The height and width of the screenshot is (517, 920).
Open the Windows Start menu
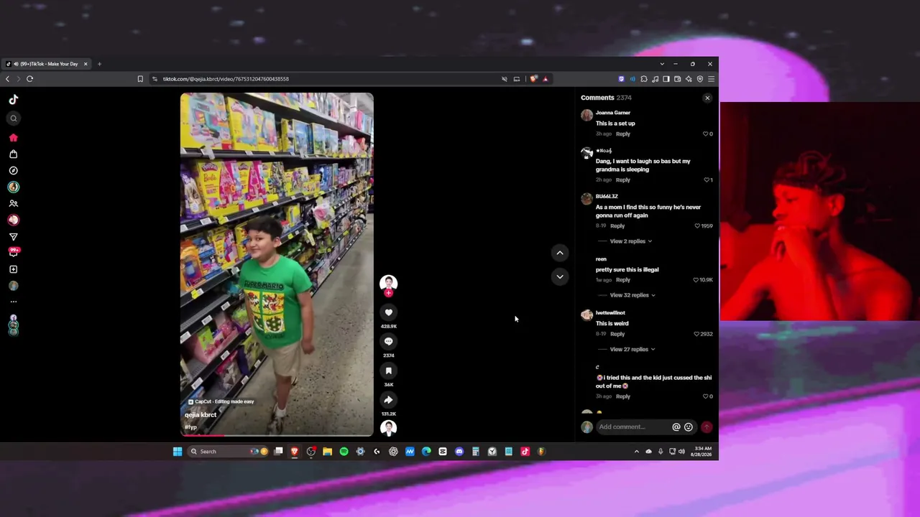click(178, 452)
